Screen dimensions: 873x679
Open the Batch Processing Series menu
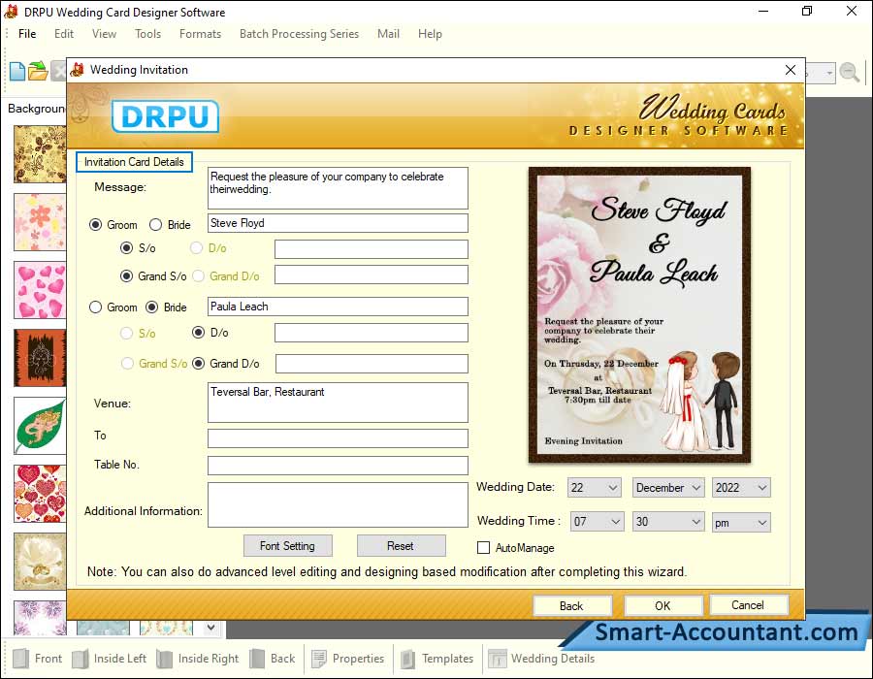tap(299, 34)
